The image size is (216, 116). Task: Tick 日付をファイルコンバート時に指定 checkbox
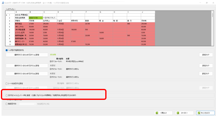(7, 95)
